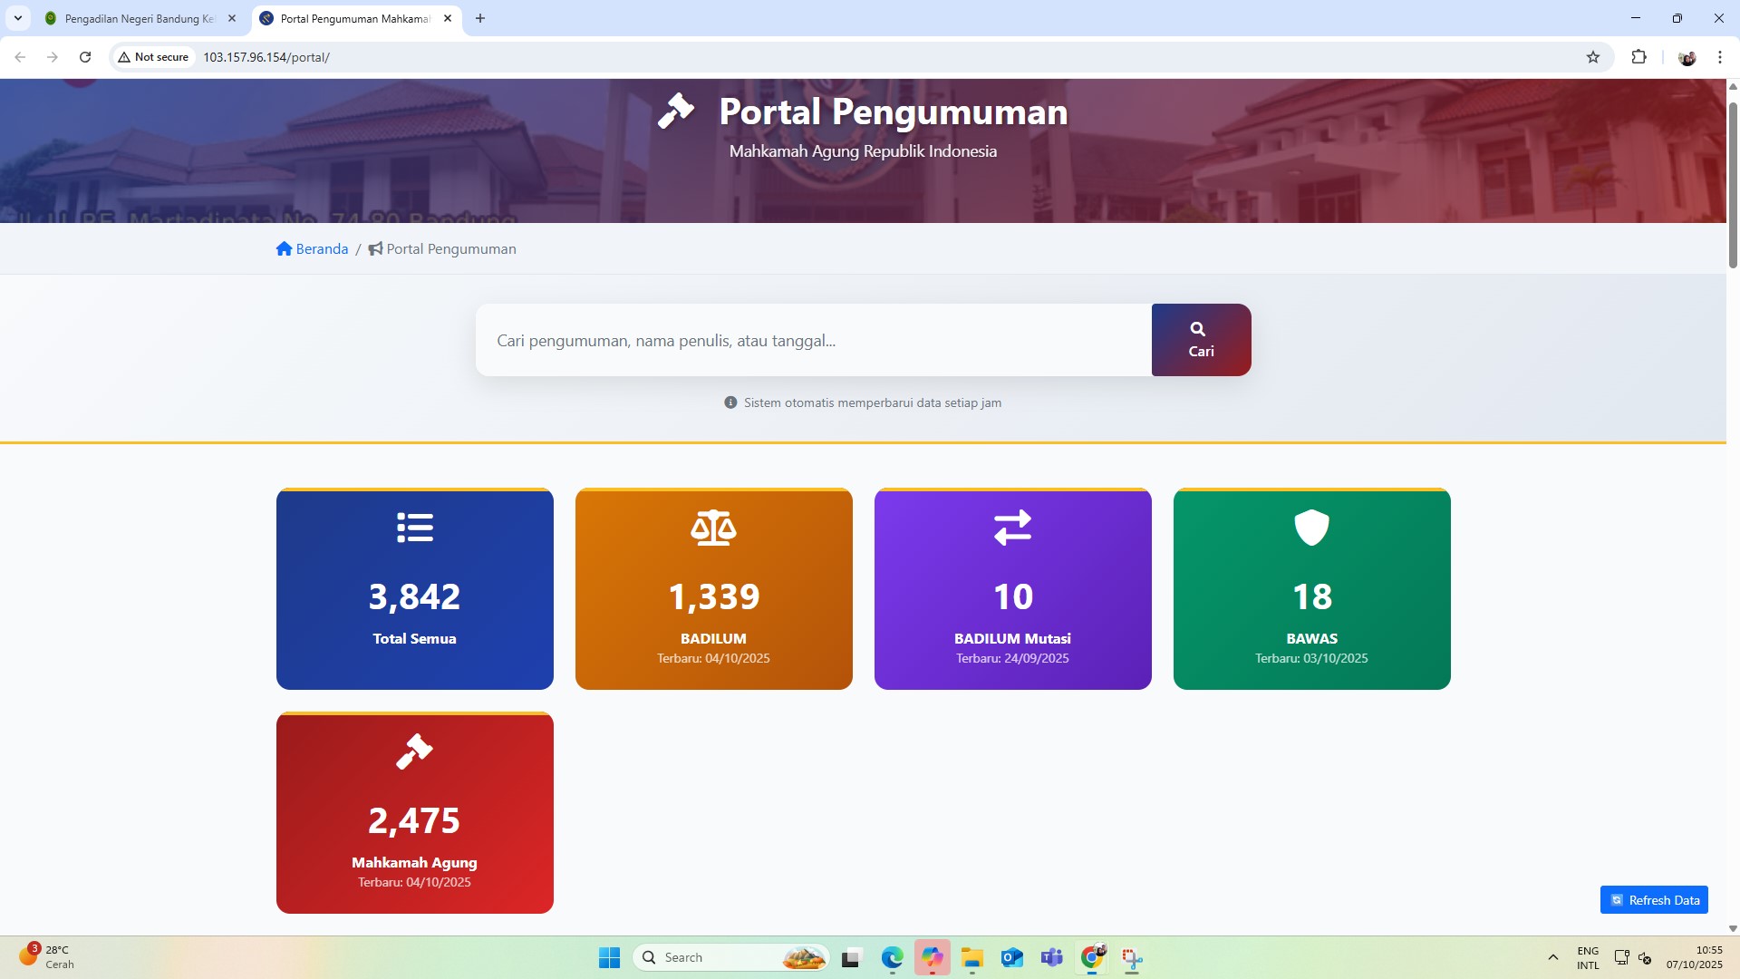Viewport: 1740px width, 979px height.
Task: Focus the Cari pengumuman search field
Action: coord(813,341)
